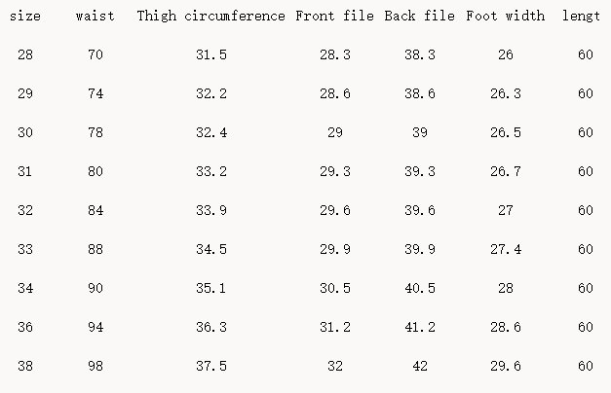This screenshot has height=393, width=611.
Task: Select the "Front file" column header
Action: pos(335,17)
